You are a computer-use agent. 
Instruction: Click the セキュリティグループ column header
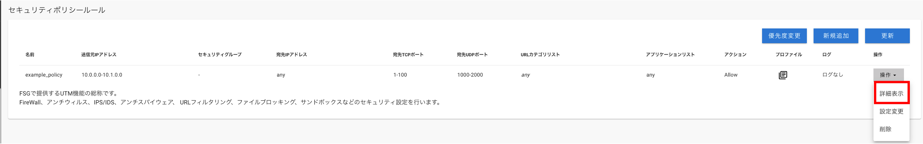point(219,55)
